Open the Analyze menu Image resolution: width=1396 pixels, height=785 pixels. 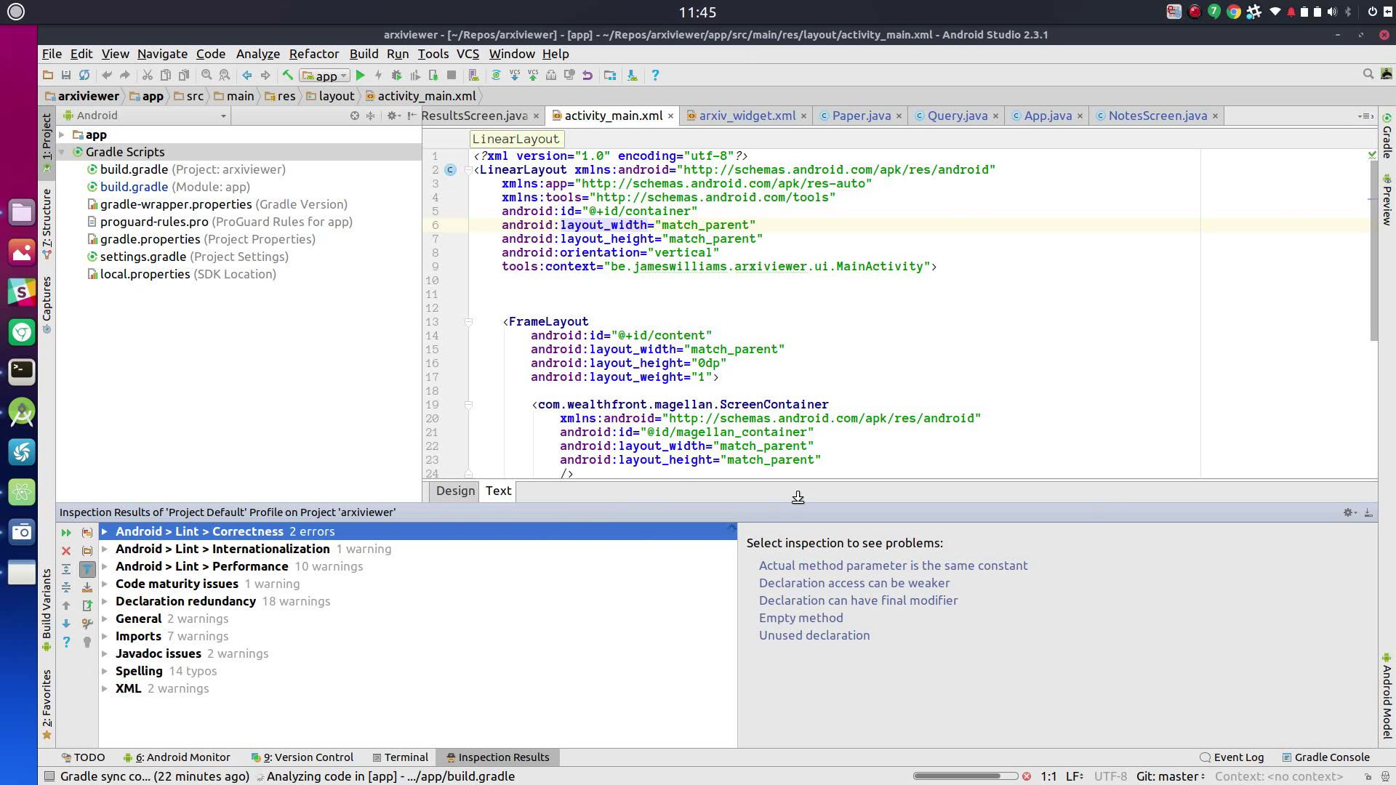point(257,55)
